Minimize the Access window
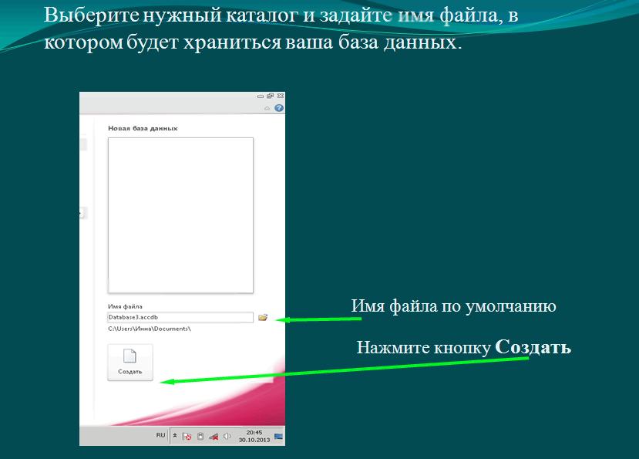639x459 pixels. [260, 96]
